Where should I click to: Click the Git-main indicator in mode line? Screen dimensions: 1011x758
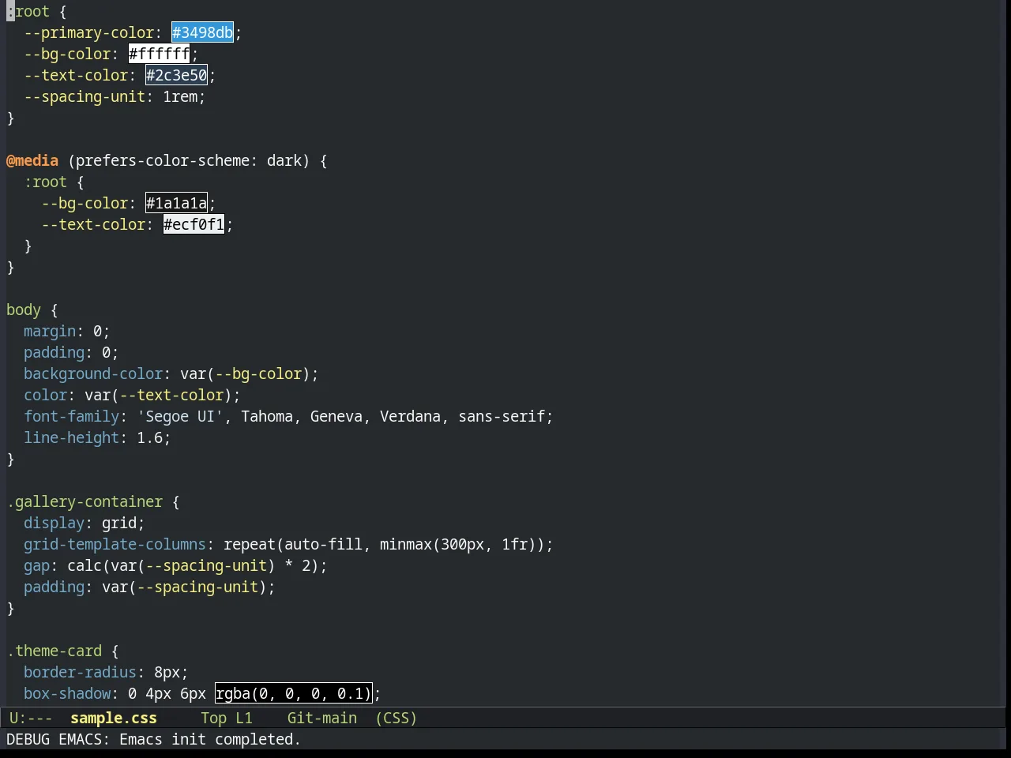[321, 718]
